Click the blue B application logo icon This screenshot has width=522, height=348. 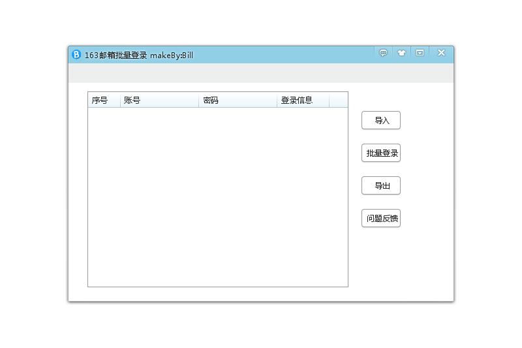(76, 55)
